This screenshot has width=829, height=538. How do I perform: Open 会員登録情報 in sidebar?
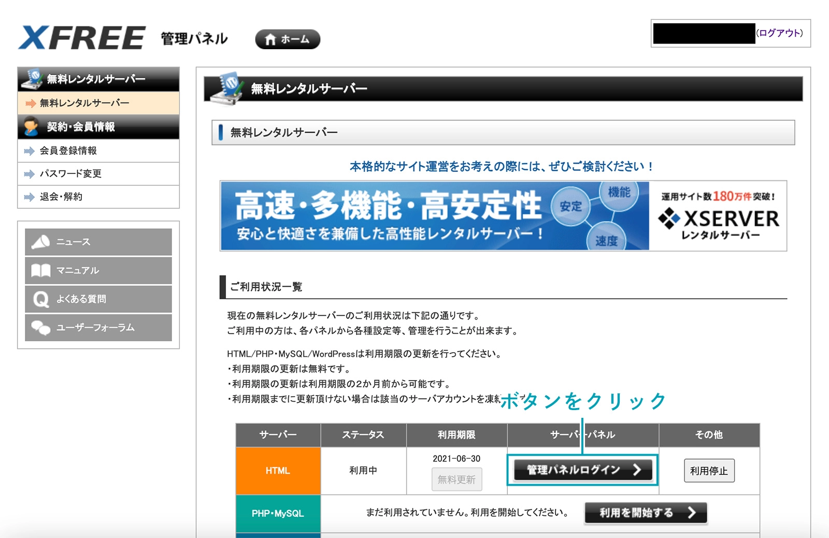point(98,151)
